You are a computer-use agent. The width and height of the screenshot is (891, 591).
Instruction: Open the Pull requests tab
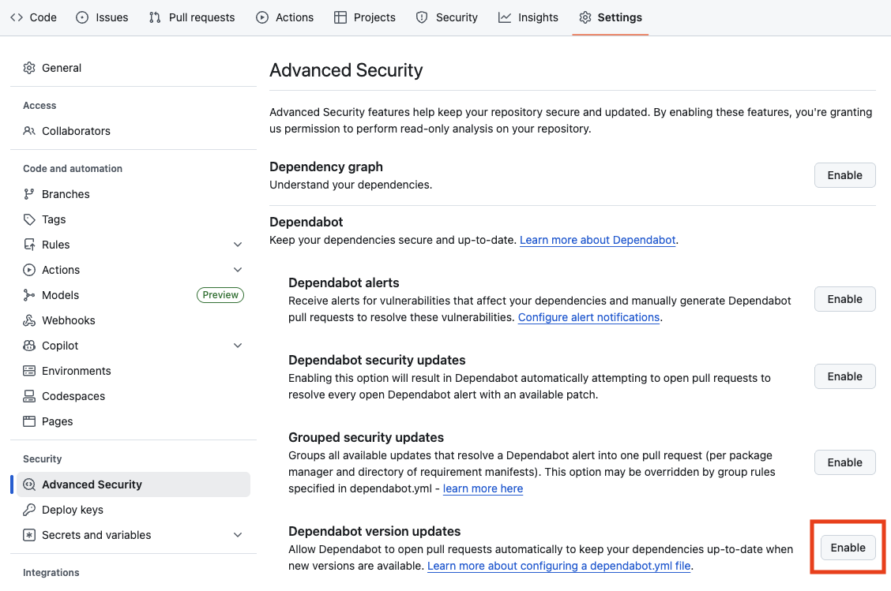pyautogui.click(x=192, y=17)
